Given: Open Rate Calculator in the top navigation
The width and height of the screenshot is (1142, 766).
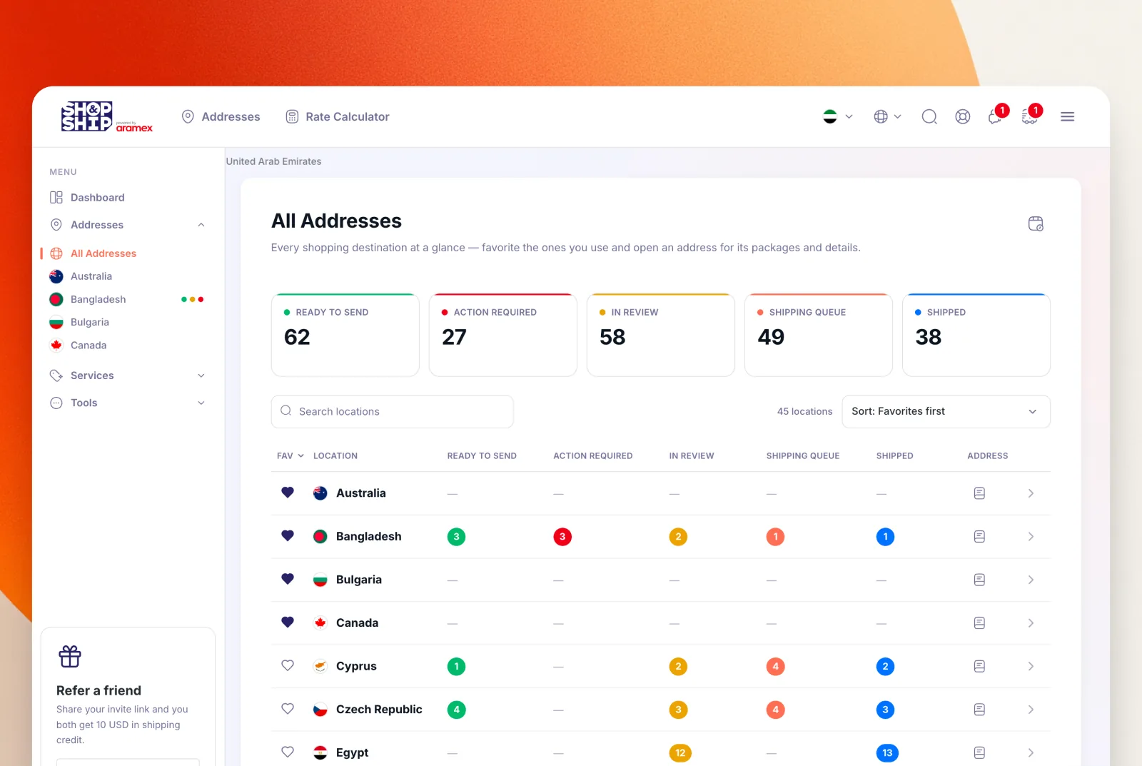Looking at the screenshot, I should [x=337, y=116].
